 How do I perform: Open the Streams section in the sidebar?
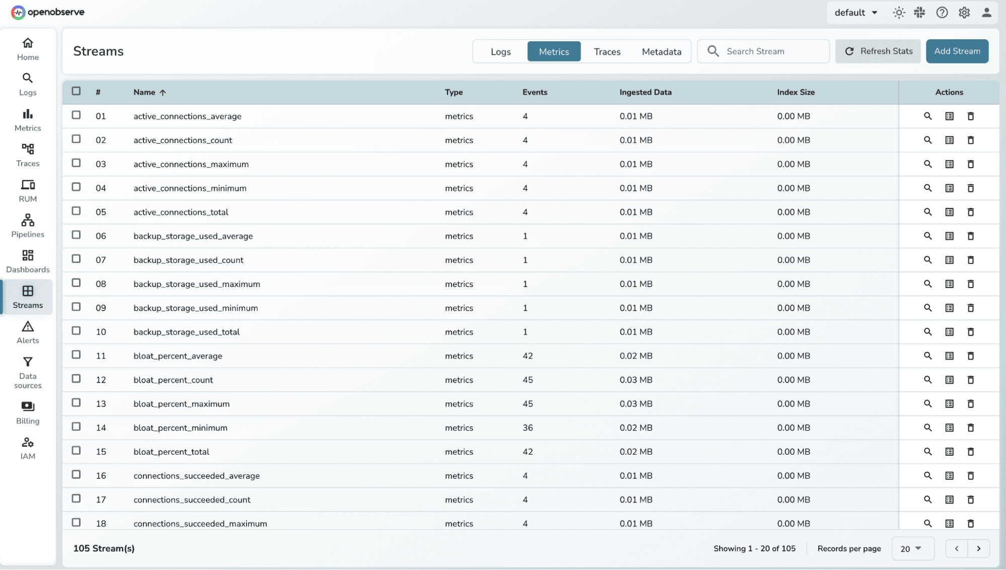[x=28, y=297]
